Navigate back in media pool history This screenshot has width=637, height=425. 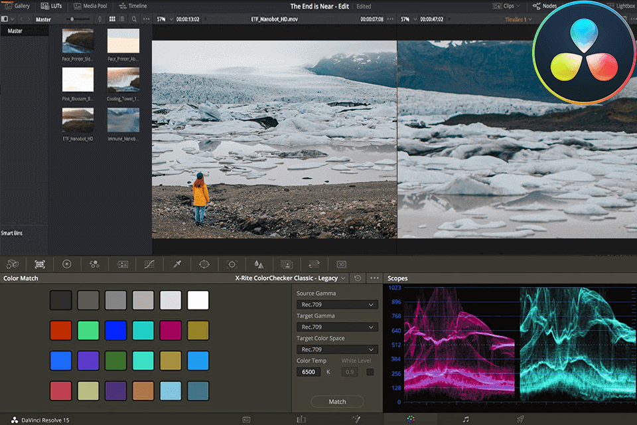pos(21,19)
